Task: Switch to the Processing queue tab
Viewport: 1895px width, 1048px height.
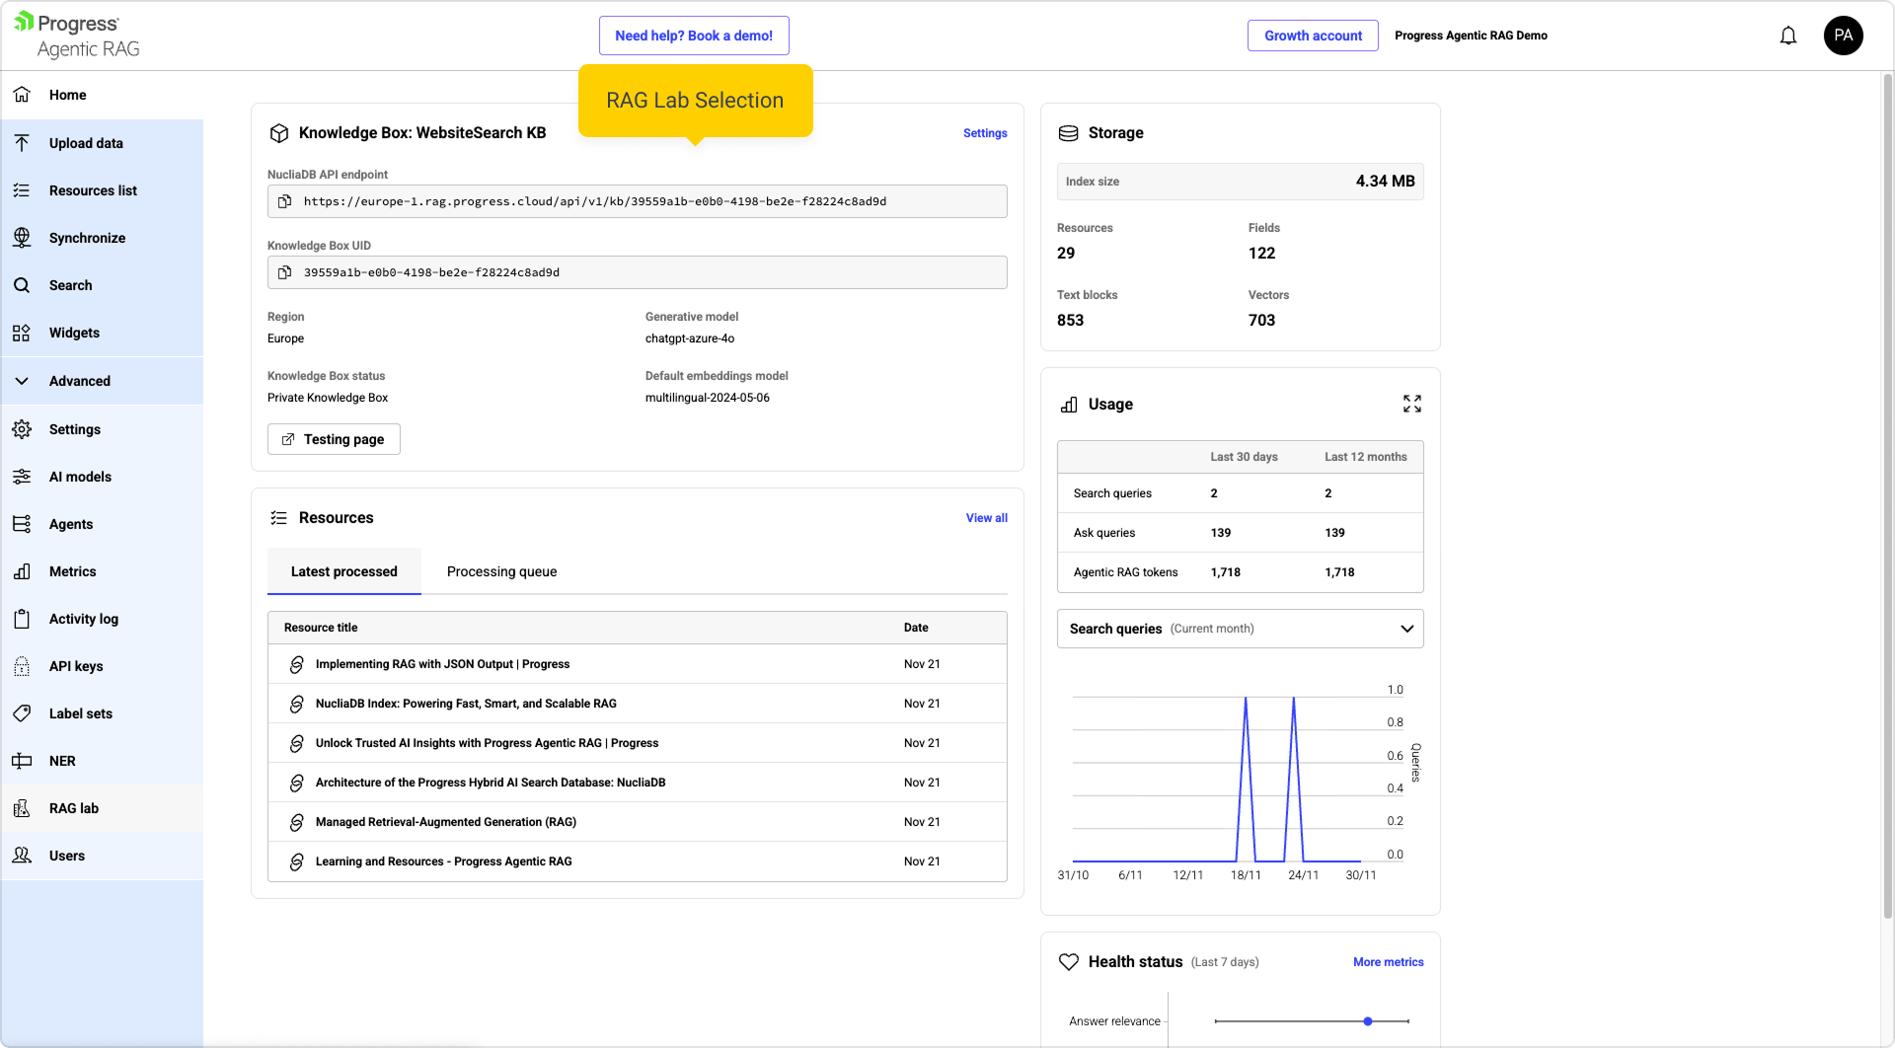Action: point(501,571)
